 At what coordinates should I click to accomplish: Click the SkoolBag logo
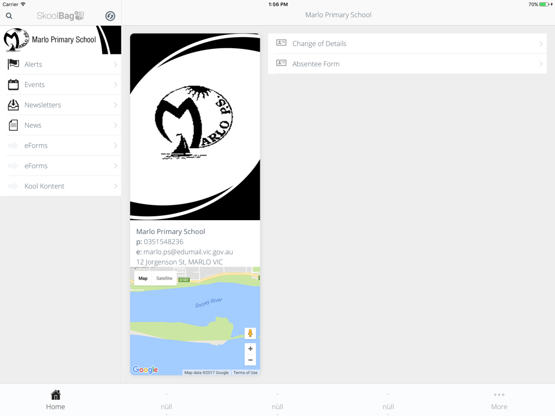(x=60, y=16)
